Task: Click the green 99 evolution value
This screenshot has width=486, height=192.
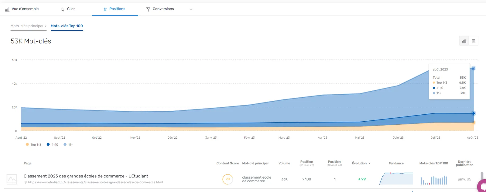Action: pos(362,179)
